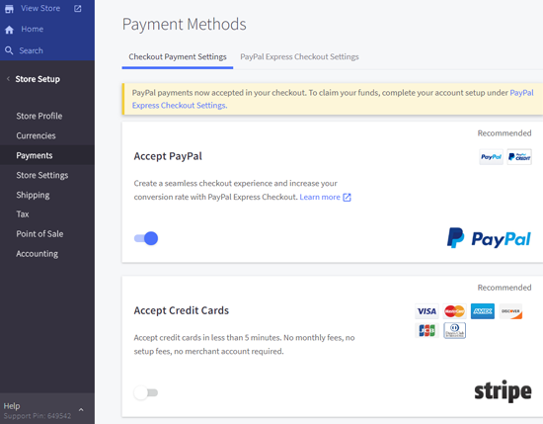This screenshot has width=543, height=424.
Task: Switch to Checkout Payment Settings tab
Action: point(178,57)
